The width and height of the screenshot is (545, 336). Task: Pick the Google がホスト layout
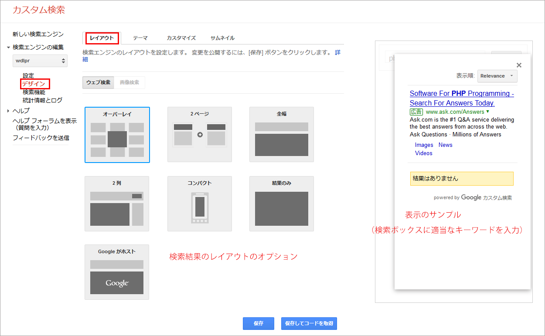click(117, 272)
